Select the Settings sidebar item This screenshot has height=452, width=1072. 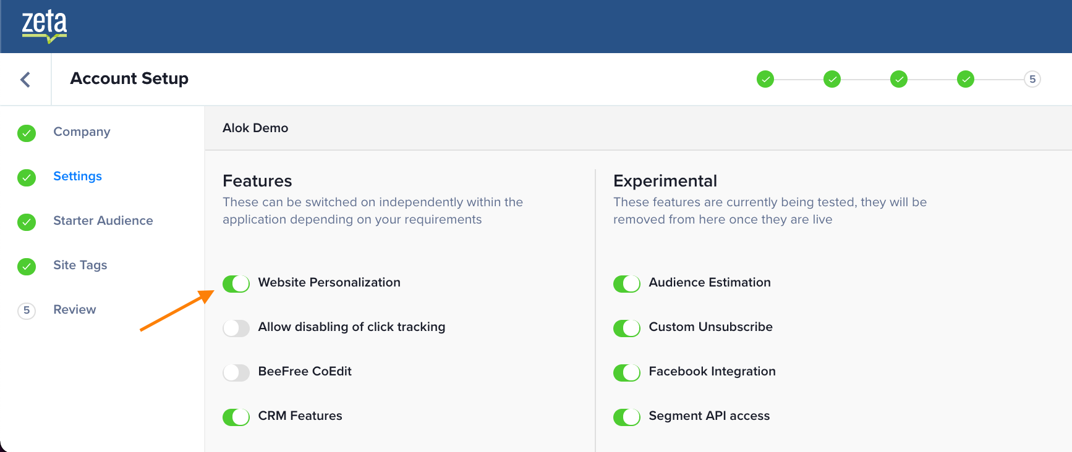click(77, 177)
